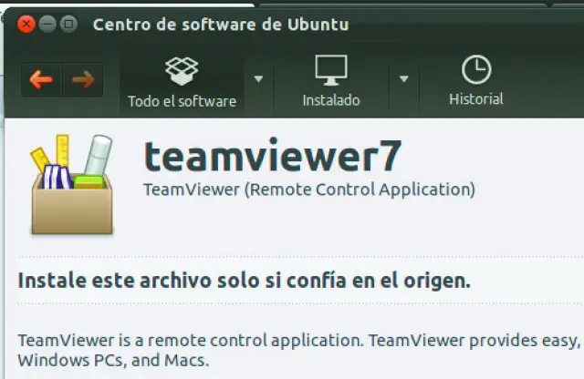Go forward with the right arrow
584x379 pixels.
(x=83, y=80)
